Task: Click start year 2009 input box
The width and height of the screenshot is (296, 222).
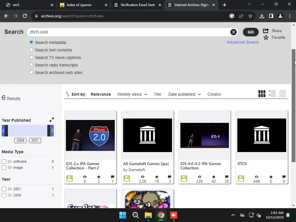Action: pyautogui.click(x=21, y=140)
